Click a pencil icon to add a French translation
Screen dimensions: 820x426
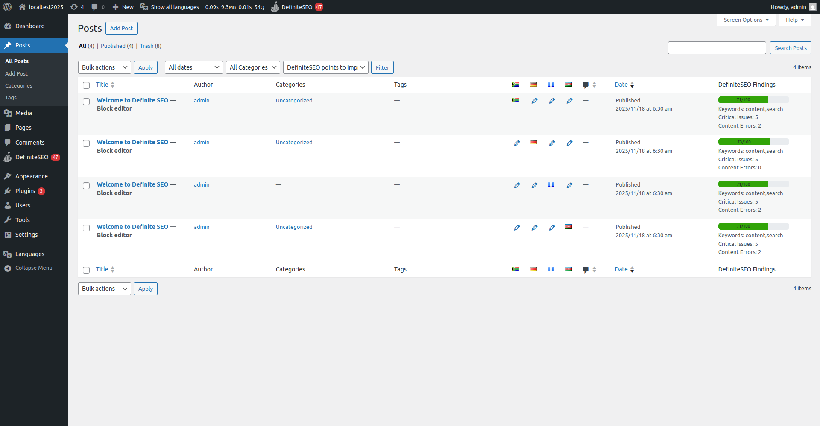point(552,100)
